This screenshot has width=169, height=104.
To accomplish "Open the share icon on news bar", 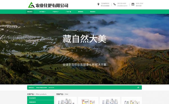I will click(138, 87).
